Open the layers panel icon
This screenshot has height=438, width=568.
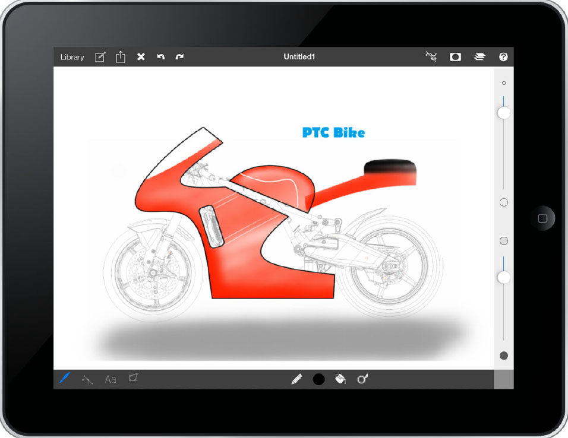pyautogui.click(x=479, y=57)
